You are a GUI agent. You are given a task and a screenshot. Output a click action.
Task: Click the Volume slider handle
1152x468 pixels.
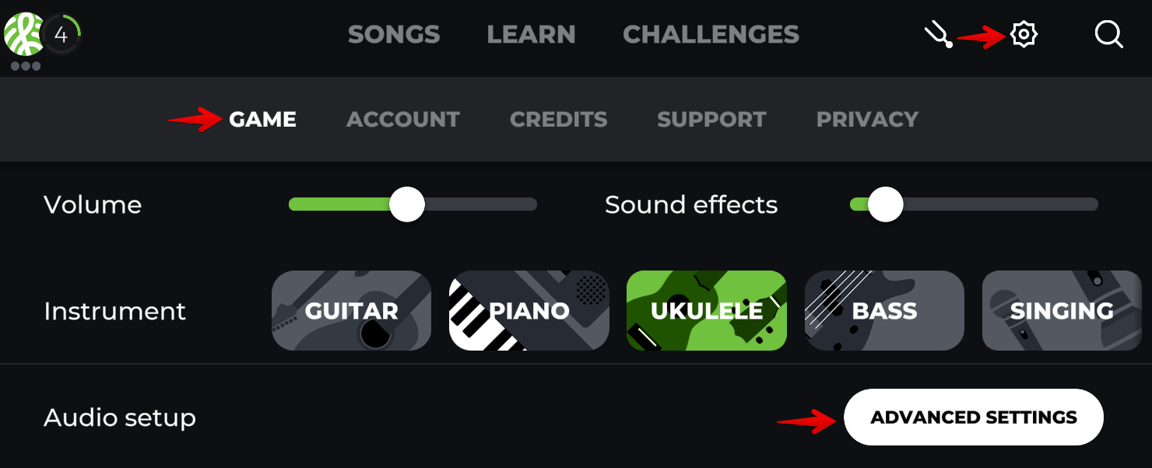tap(406, 204)
